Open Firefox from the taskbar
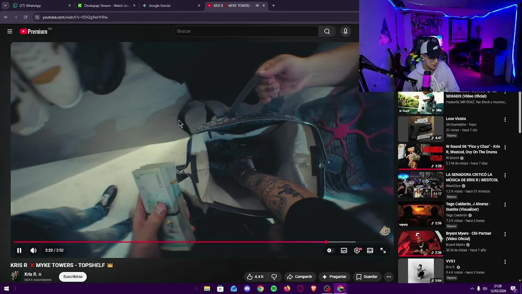Viewport: 522px width, 294px height. pos(287,289)
